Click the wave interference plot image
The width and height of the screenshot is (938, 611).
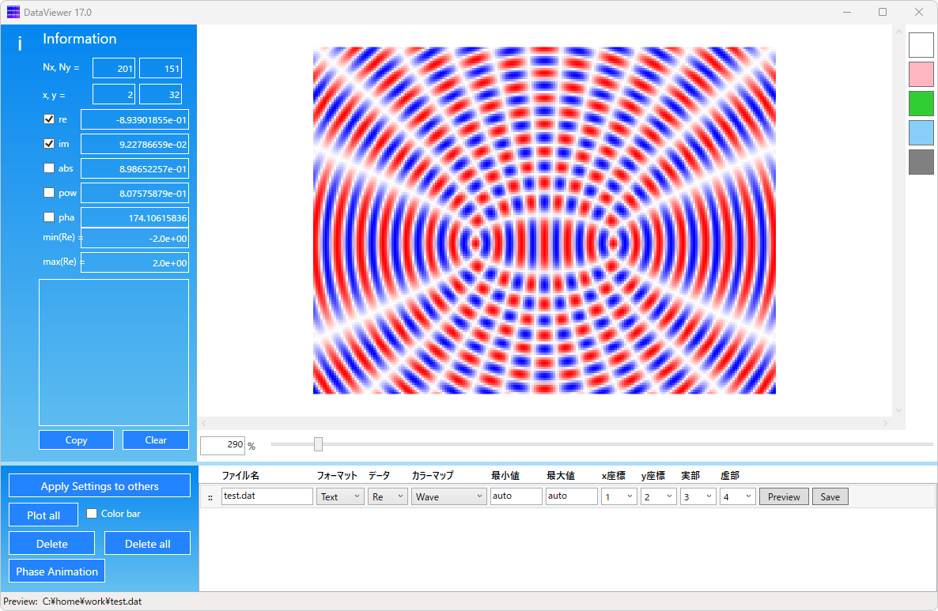click(544, 220)
